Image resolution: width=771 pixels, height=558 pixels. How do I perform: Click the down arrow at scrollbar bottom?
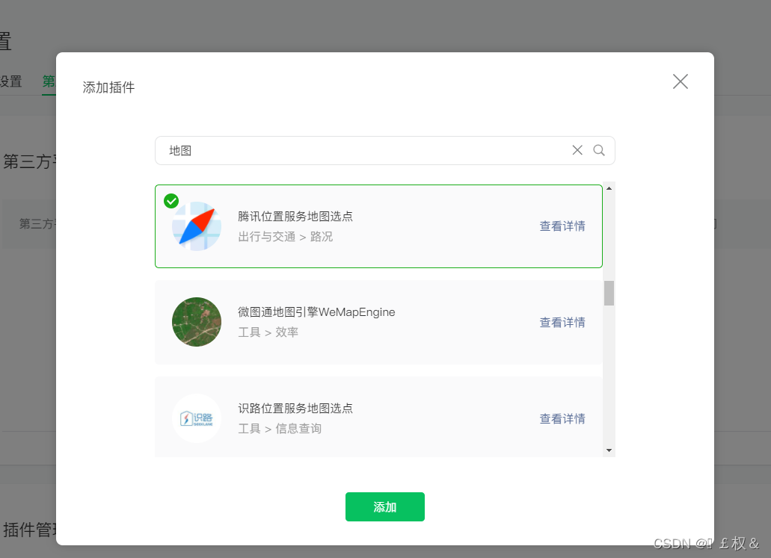pyautogui.click(x=609, y=450)
